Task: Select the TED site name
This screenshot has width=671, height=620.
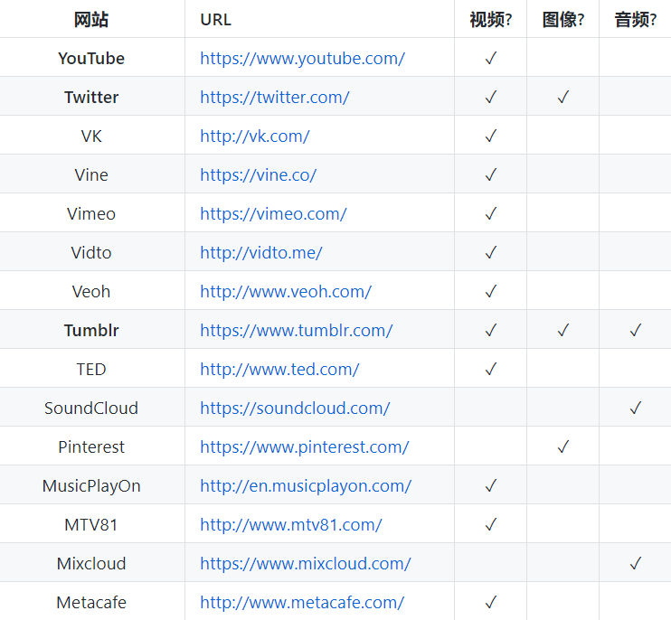Action: (91, 370)
